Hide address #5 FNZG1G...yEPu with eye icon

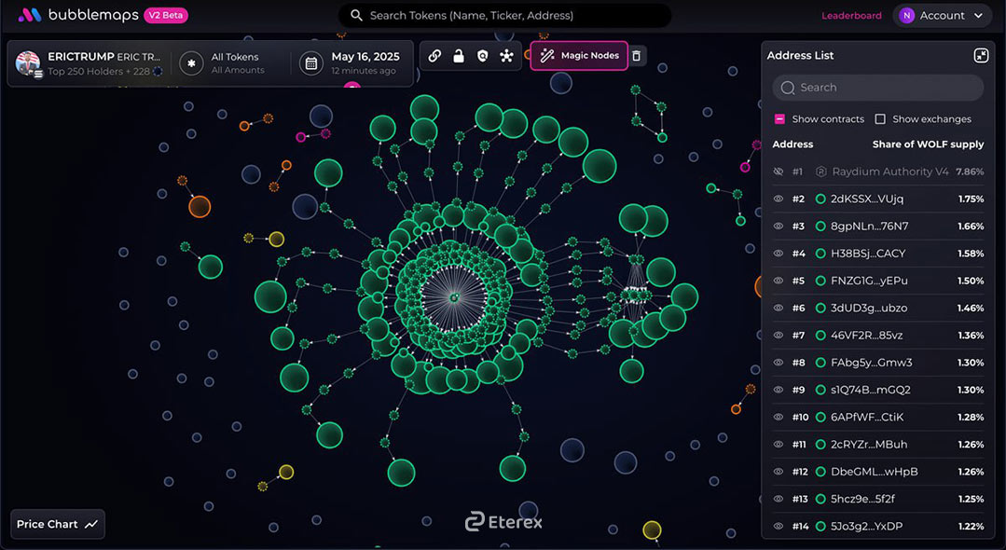point(779,281)
